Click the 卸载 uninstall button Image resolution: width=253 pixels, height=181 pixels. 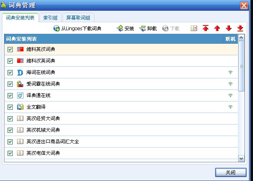148,29
